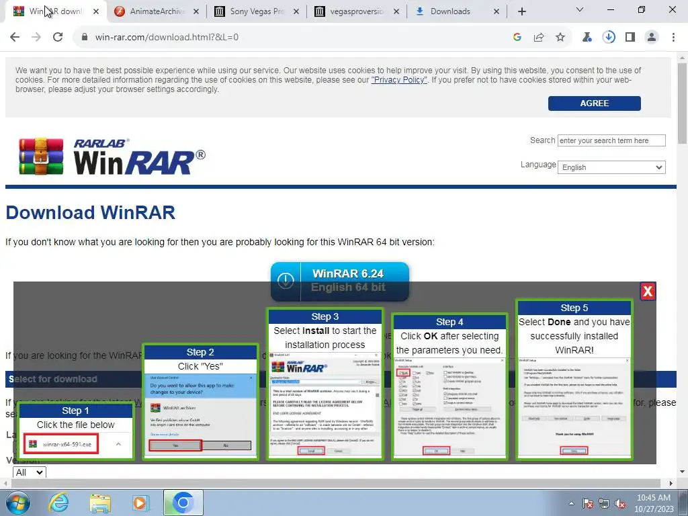Share this page via the share icon
The height and width of the screenshot is (516, 688).
pyautogui.click(x=539, y=38)
